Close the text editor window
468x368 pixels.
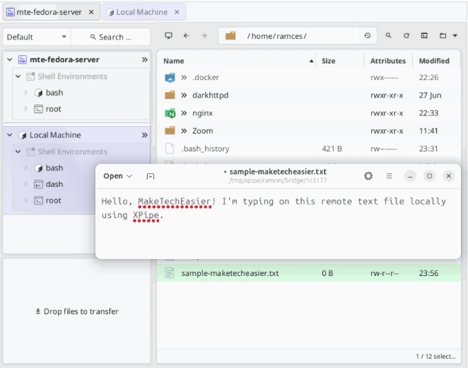coord(449,176)
